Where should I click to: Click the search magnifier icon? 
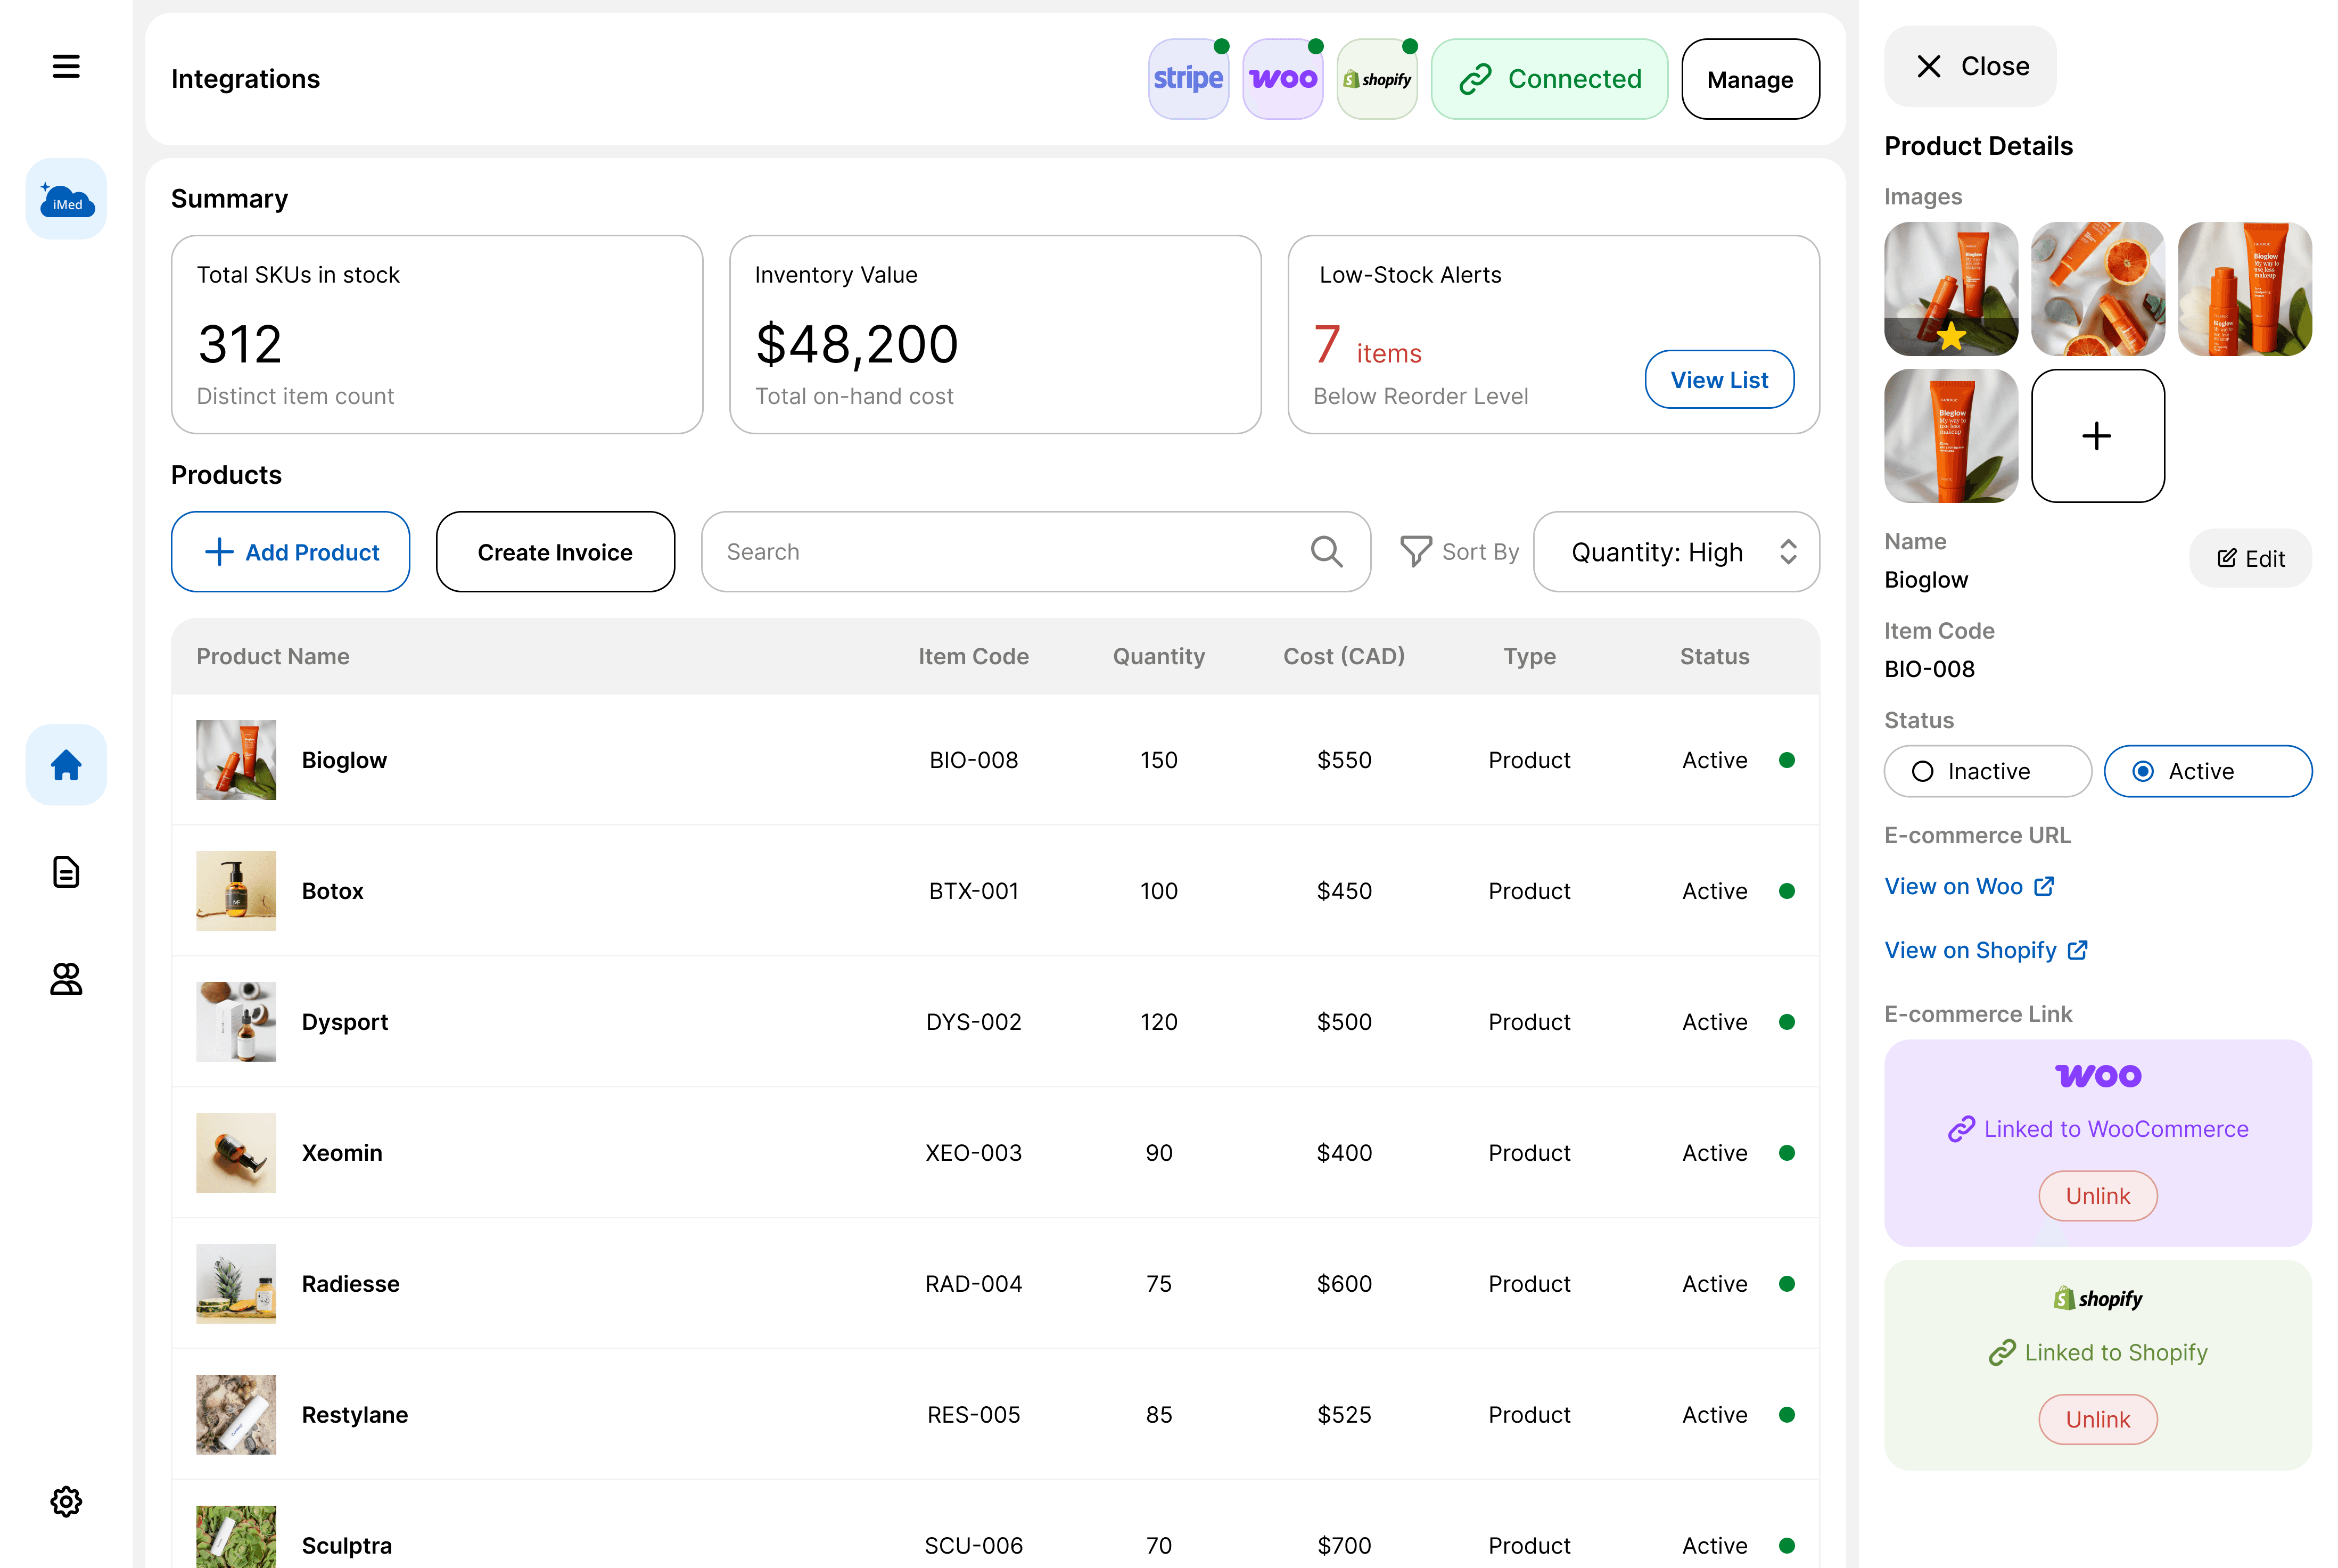click(x=1326, y=551)
